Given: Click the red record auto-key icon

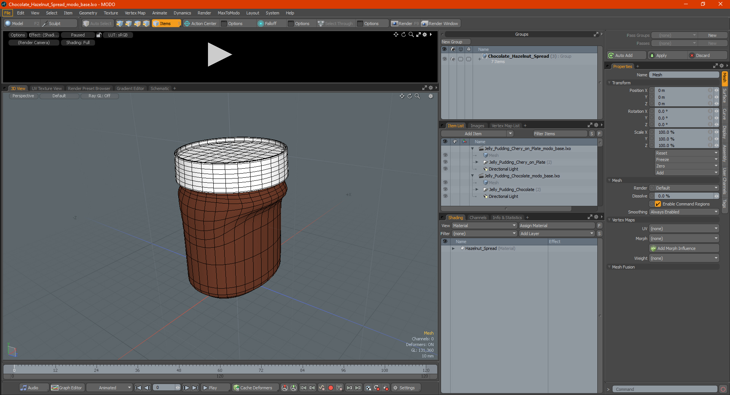Looking at the screenshot, I should [x=331, y=388].
